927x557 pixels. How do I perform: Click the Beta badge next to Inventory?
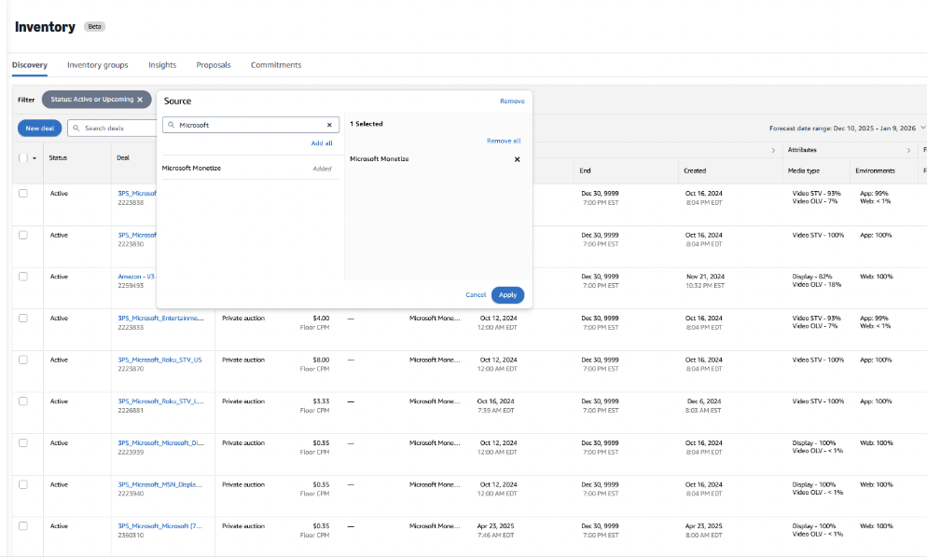94,27
